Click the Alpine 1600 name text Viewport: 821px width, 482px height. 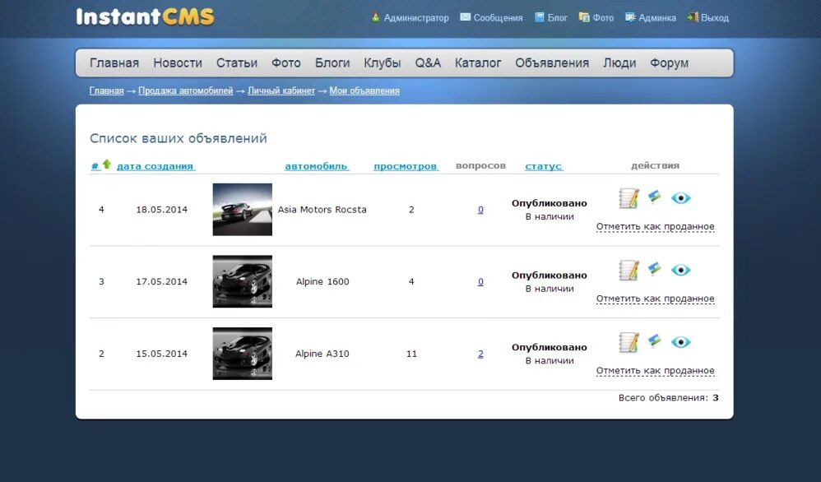[x=322, y=281]
